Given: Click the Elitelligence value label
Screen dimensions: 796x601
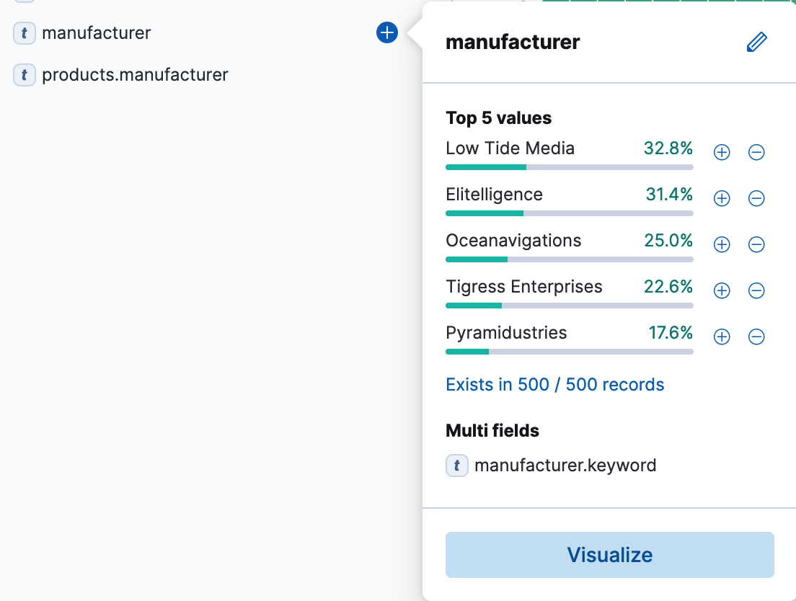Looking at the screenshot, I should pos(494,194).
